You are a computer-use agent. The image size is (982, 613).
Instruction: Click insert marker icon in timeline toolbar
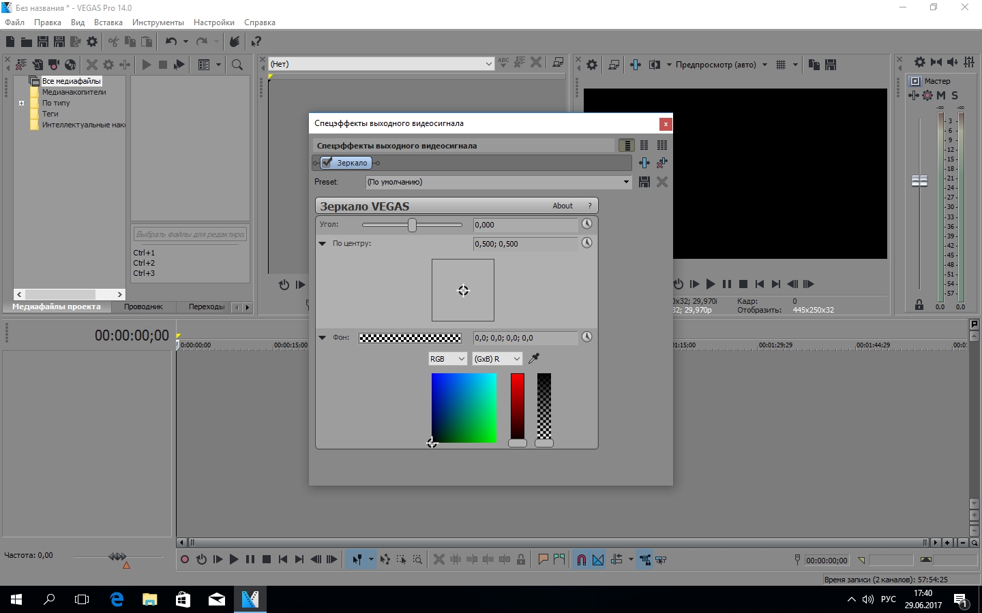point(544,559)
